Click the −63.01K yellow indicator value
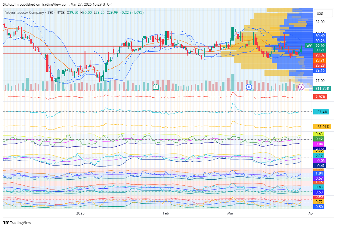337x228 pixels. point(322,126)
